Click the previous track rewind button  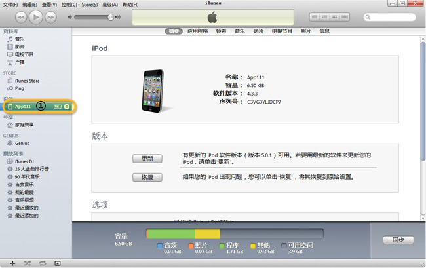21,18
